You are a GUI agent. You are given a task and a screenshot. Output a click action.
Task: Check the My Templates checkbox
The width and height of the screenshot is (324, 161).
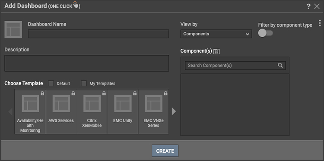(84, 83)
